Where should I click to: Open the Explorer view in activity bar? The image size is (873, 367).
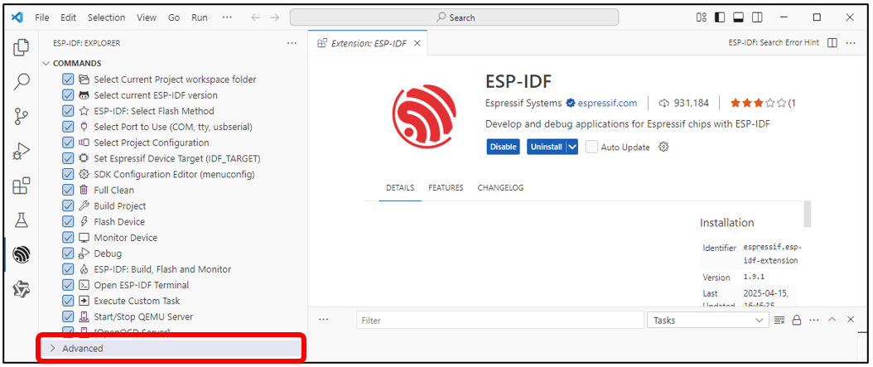coord(22,48)
